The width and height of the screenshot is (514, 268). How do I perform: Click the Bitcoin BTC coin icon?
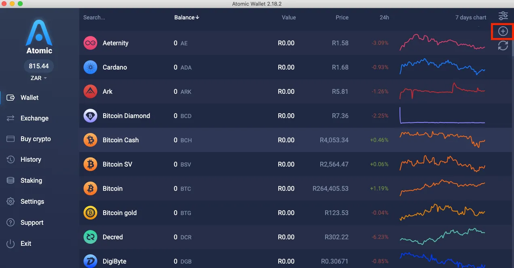[x=90, y=188]
